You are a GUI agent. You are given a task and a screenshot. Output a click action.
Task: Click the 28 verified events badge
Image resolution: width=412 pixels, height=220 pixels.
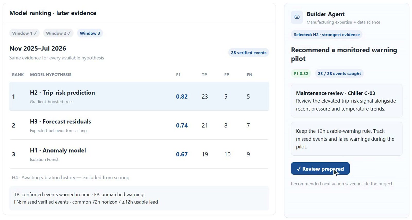point(248,53)
